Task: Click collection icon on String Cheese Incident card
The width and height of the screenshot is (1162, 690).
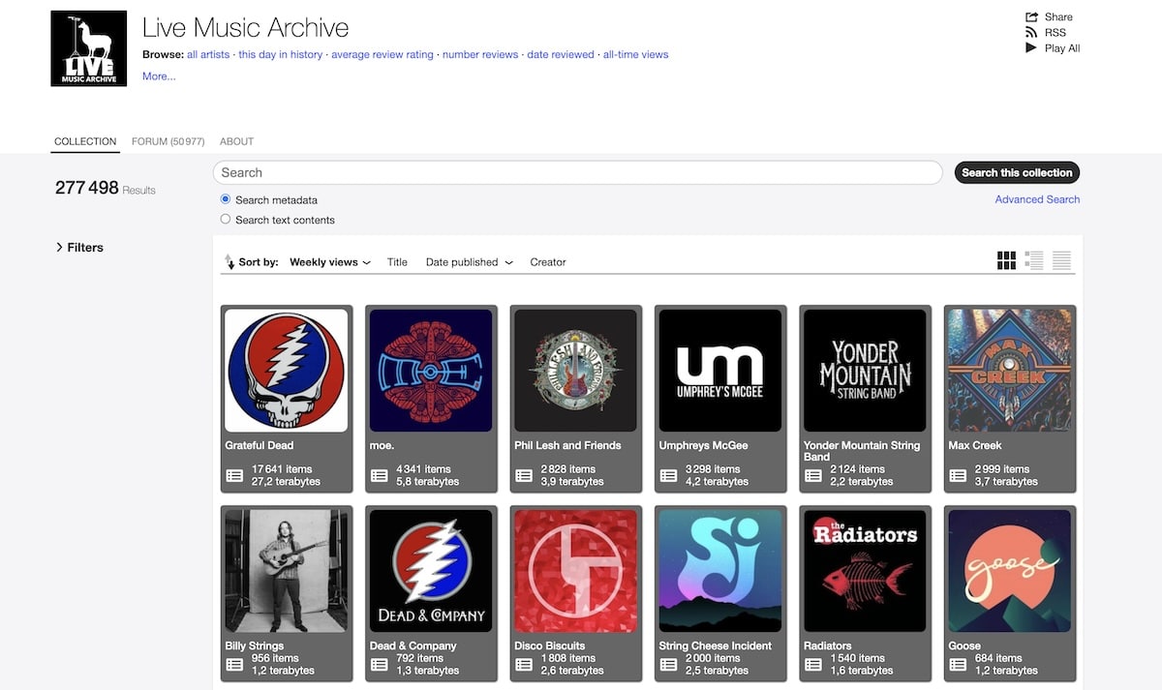Action: [x=668, y=664]
